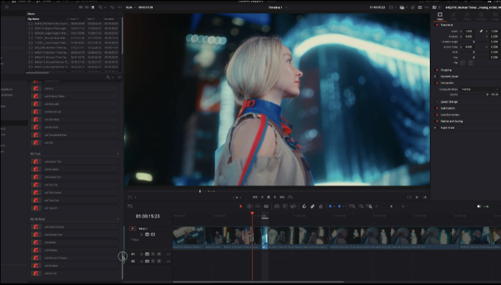Switch to the Audio inspector tab
501x285 pixels.
(x=453, y=16)
